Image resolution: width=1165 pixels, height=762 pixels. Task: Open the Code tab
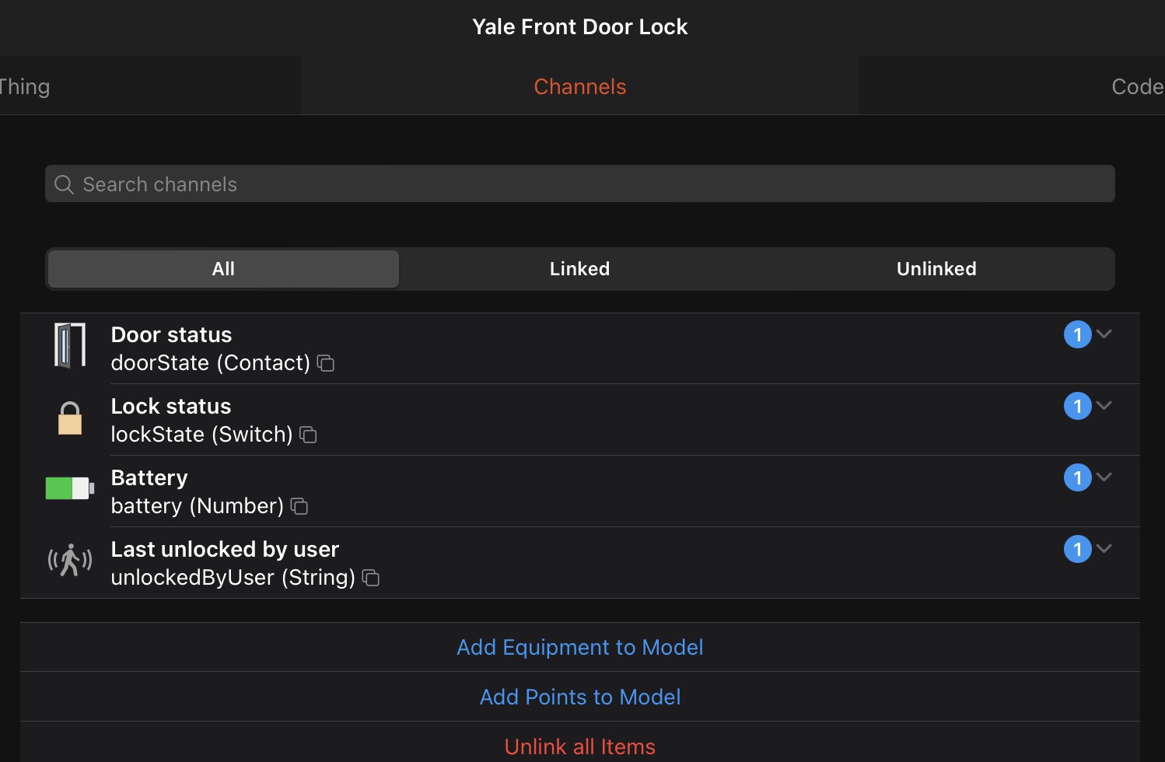coord(1137,86)
